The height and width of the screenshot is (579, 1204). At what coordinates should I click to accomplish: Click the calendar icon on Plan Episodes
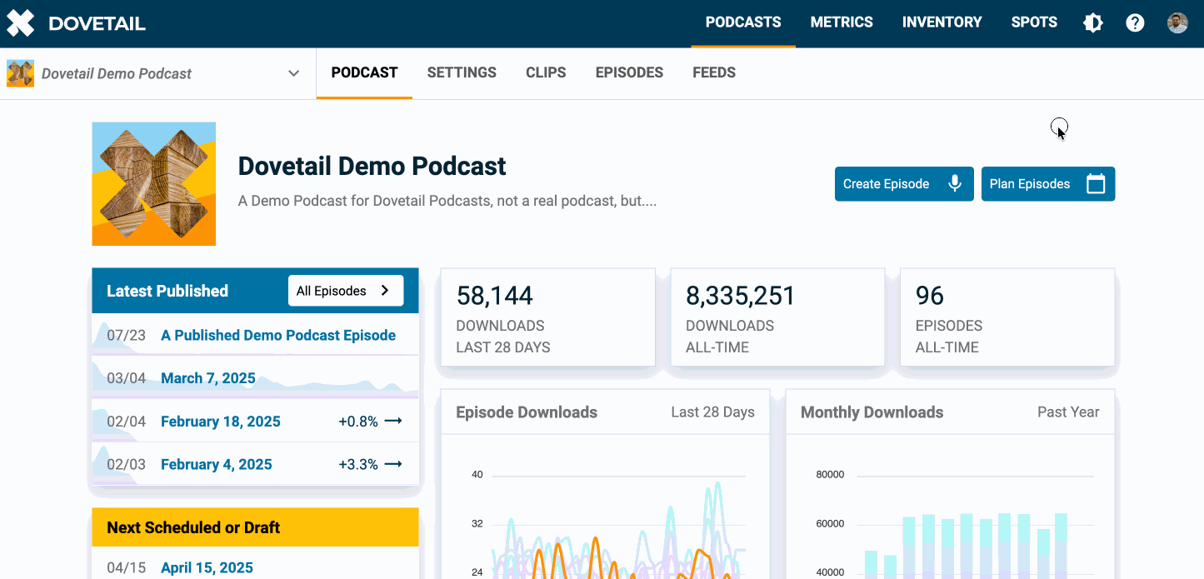(x=1096, y=184)
